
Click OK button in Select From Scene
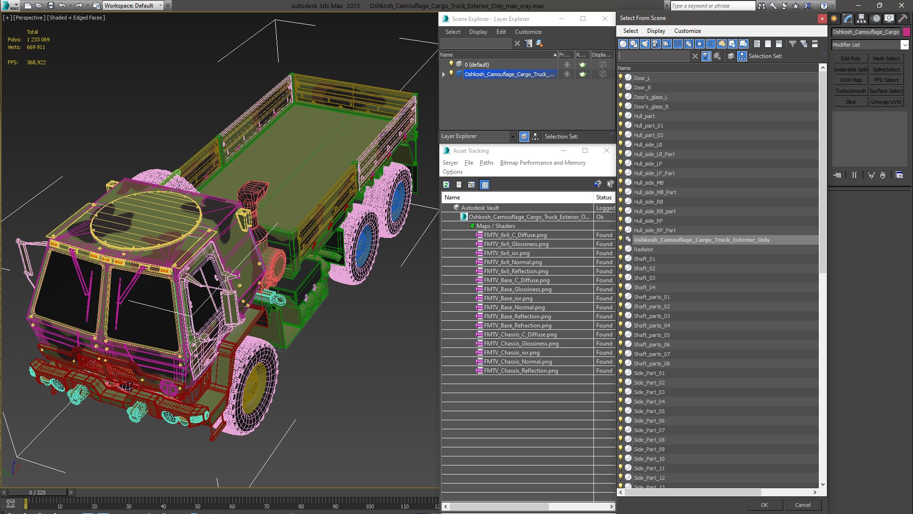click(x=764, y=505)
